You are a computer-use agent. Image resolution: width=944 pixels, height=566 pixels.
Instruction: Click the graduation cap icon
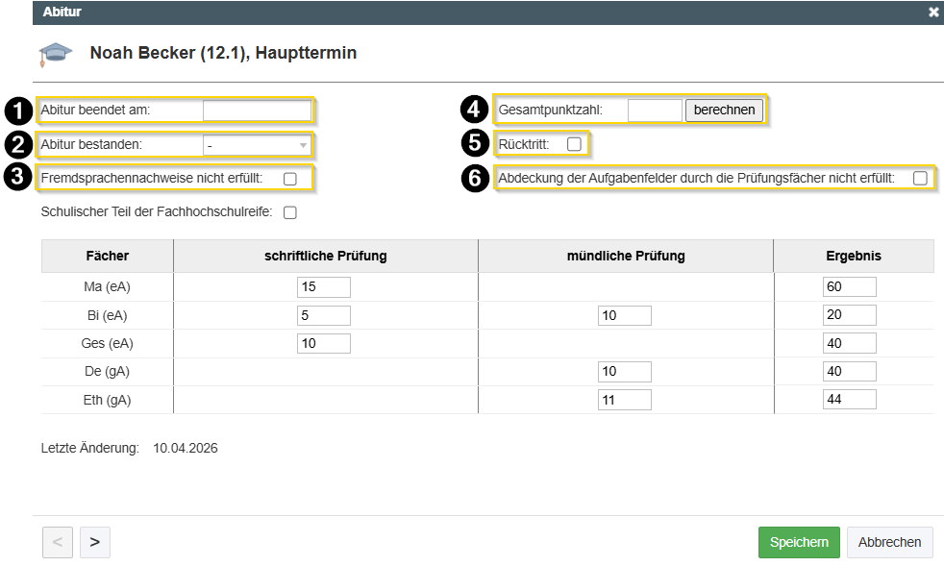pyautogui.click(x=55, y=55)
